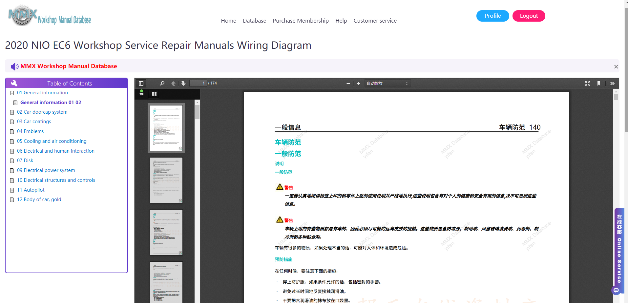Click document icon beside 05 Cooling and air conditioning
Viewport: 628px width, 303px height.
pyautogui.click(x=12, y=142)
